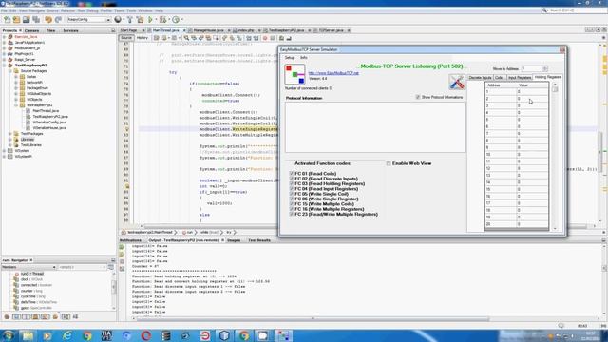Toggle FC 16 (Write Multiple Registers) checkbox
Viewport: 608px width, 342px height.
tap(292, 209)
